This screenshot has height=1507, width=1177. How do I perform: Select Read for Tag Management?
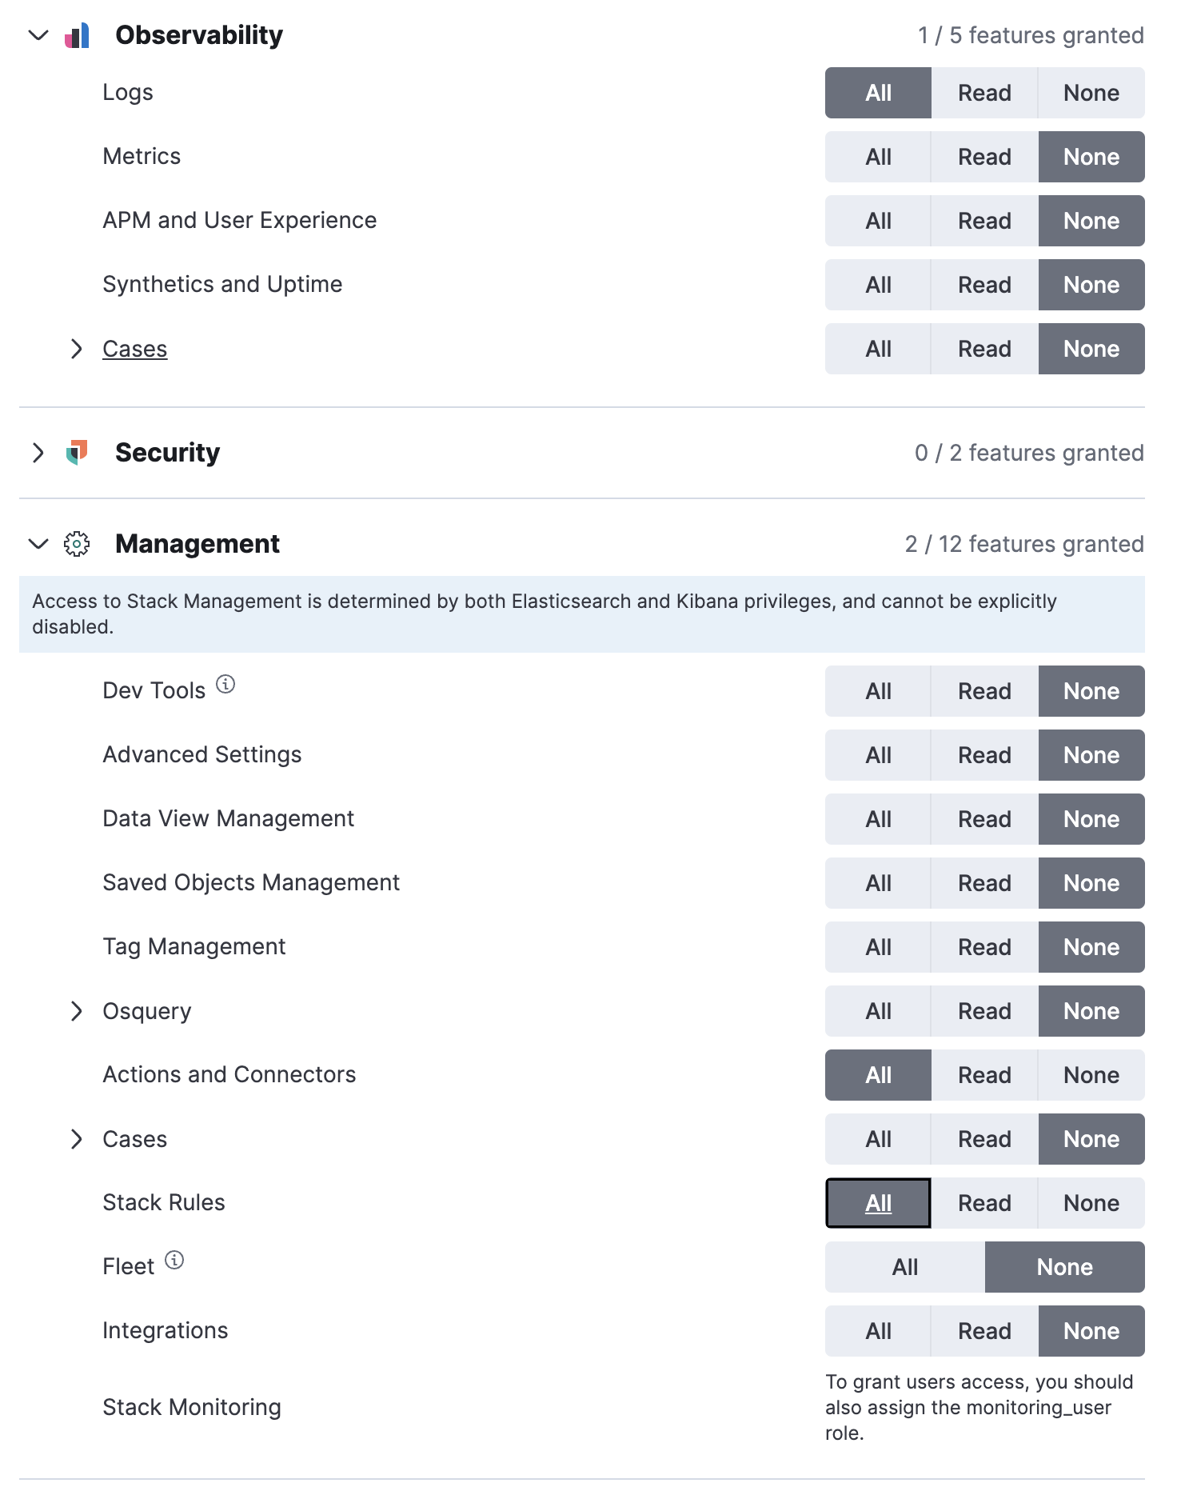983,947
